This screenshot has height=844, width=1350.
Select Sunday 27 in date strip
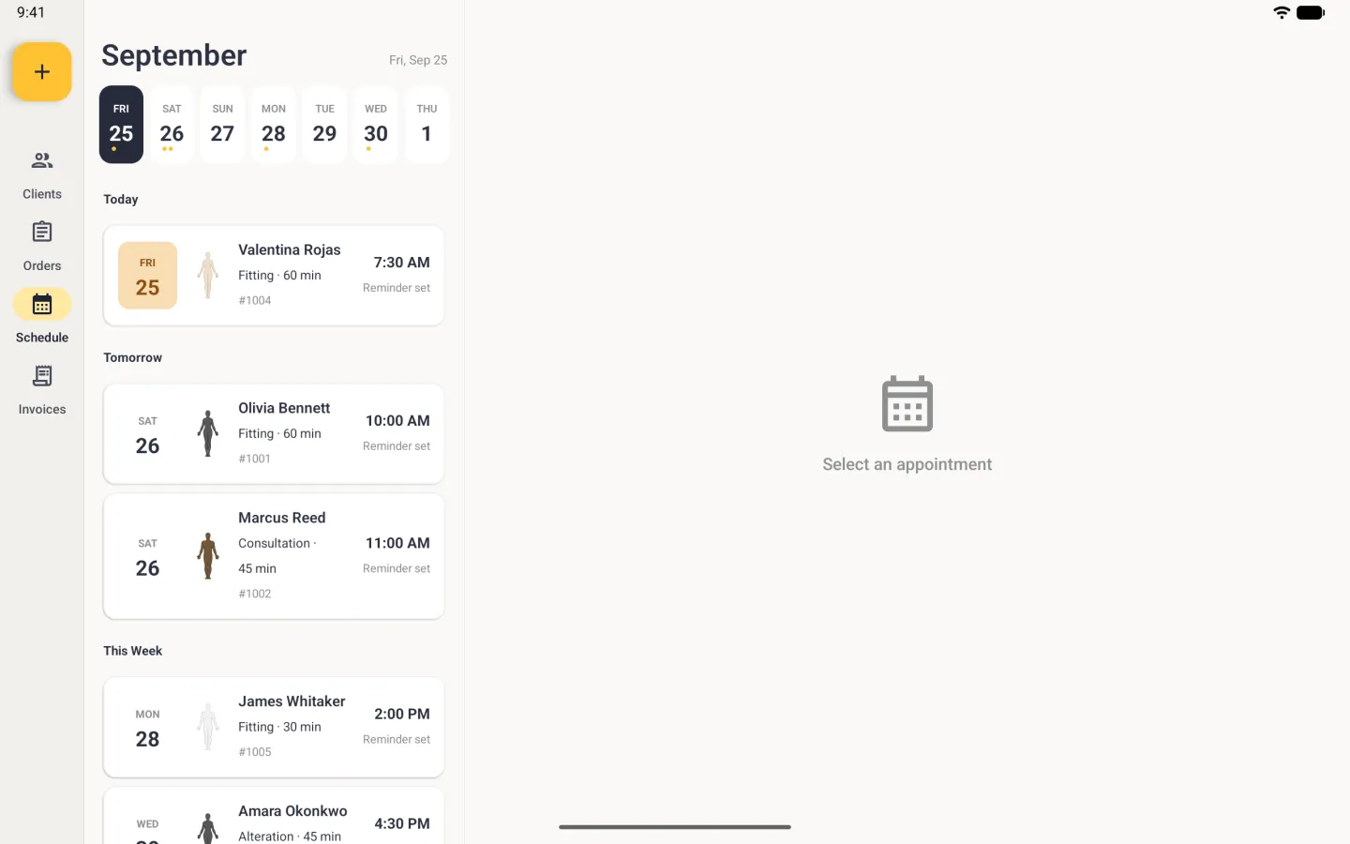[x=222, y=125]
